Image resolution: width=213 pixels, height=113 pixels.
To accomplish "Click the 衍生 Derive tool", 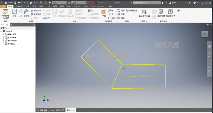I will 46,18.
